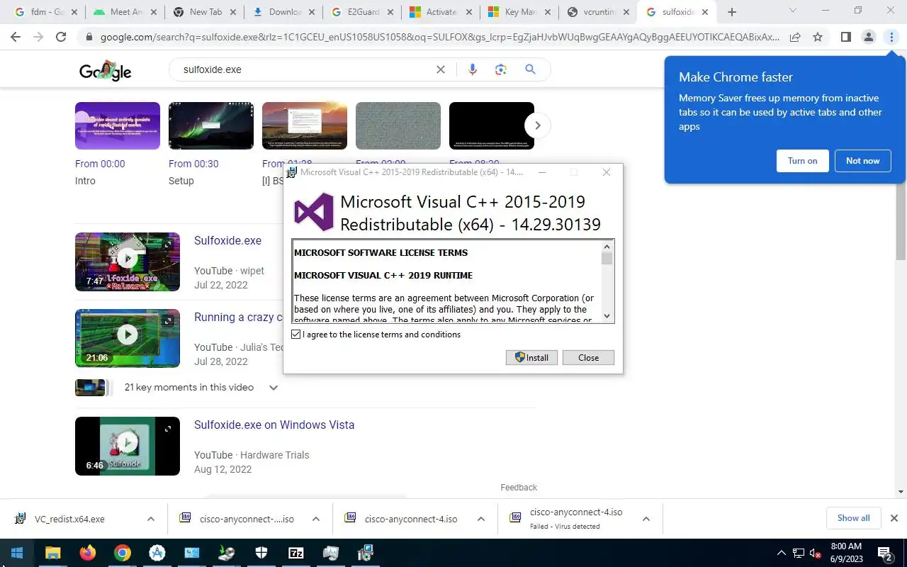
Task: Open Sulfoxide.exe on Windows Vista link
Action: [x=274, y=425]
